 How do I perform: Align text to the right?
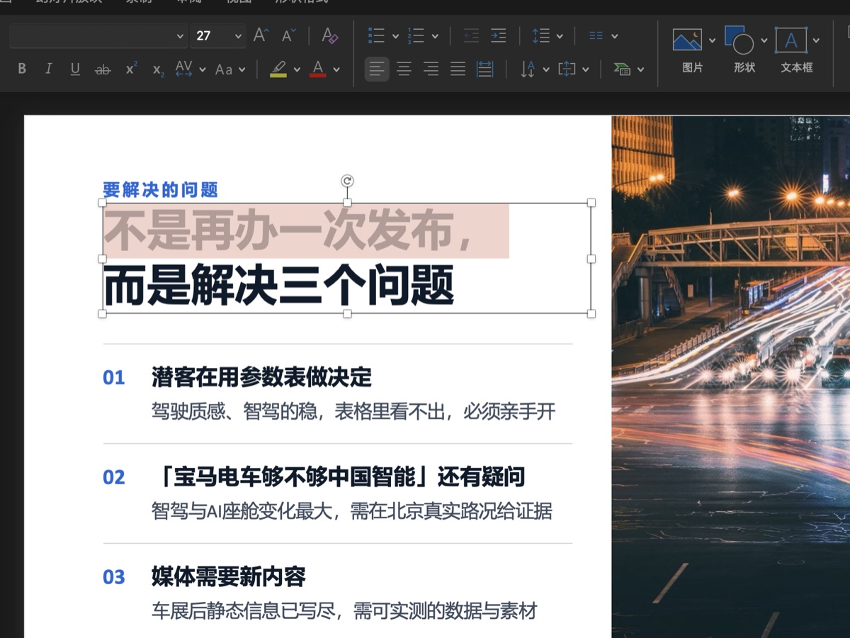click(x=431, y=69)
